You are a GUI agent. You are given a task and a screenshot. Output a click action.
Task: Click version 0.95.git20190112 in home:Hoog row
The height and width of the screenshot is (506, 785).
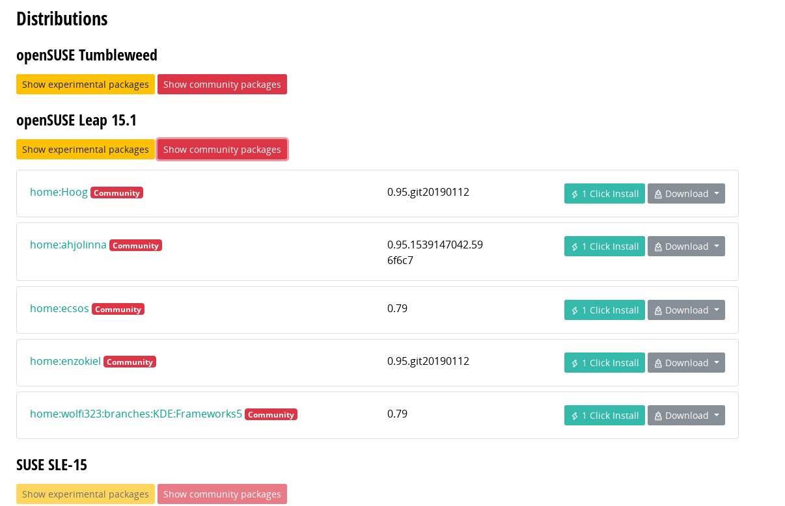tap(428, 192)
